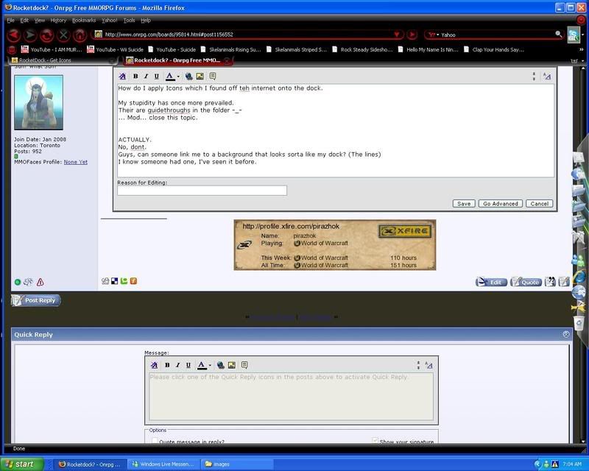Click the multi-quote icon next to Quote
Image resolution: width=589 pixels, height=471 pixels.
tap(550, 282)
